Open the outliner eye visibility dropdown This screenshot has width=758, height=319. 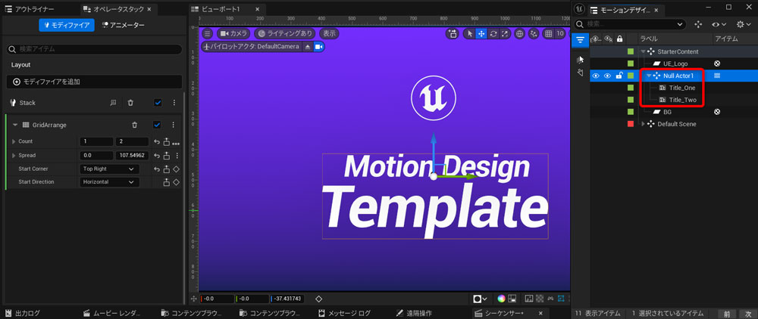pyautogui.click(x=719, y=24)
